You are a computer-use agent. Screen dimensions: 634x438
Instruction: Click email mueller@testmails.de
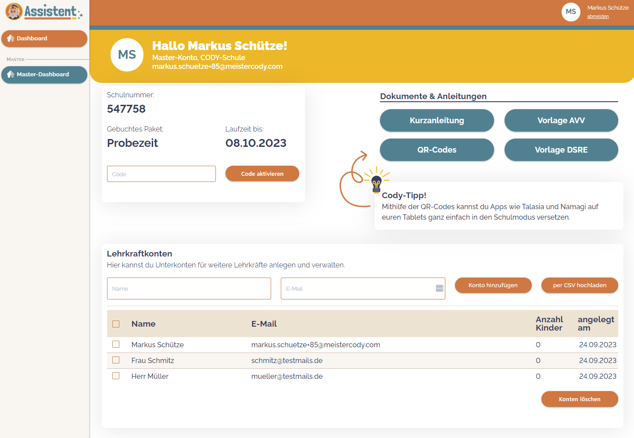click(287, 376)
